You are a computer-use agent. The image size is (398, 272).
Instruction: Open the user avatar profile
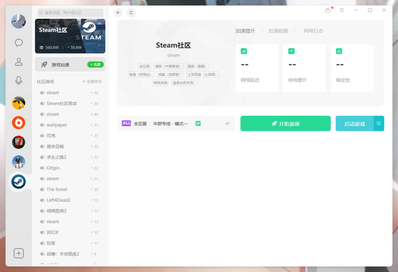pyautogui.click(x=19, y=21)
